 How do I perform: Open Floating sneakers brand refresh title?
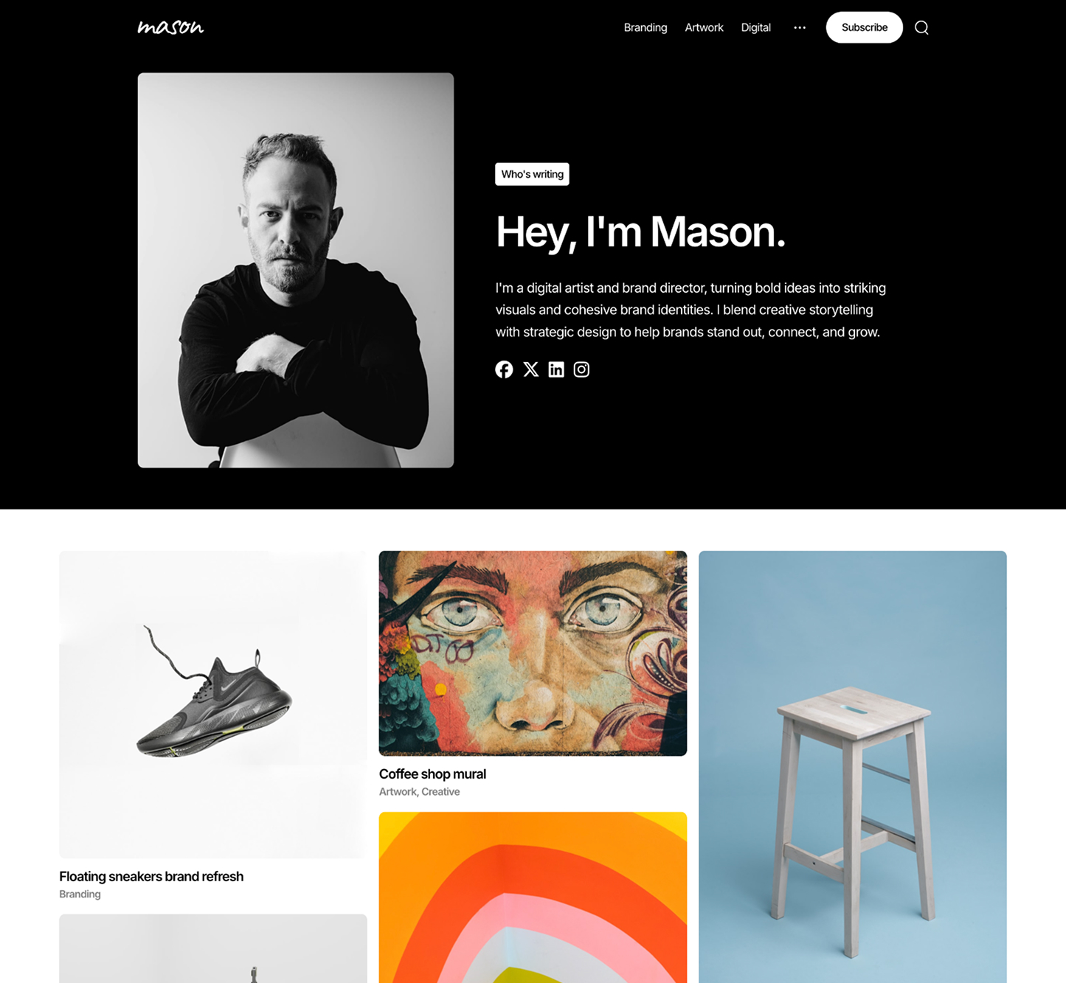tap(151, 876)
